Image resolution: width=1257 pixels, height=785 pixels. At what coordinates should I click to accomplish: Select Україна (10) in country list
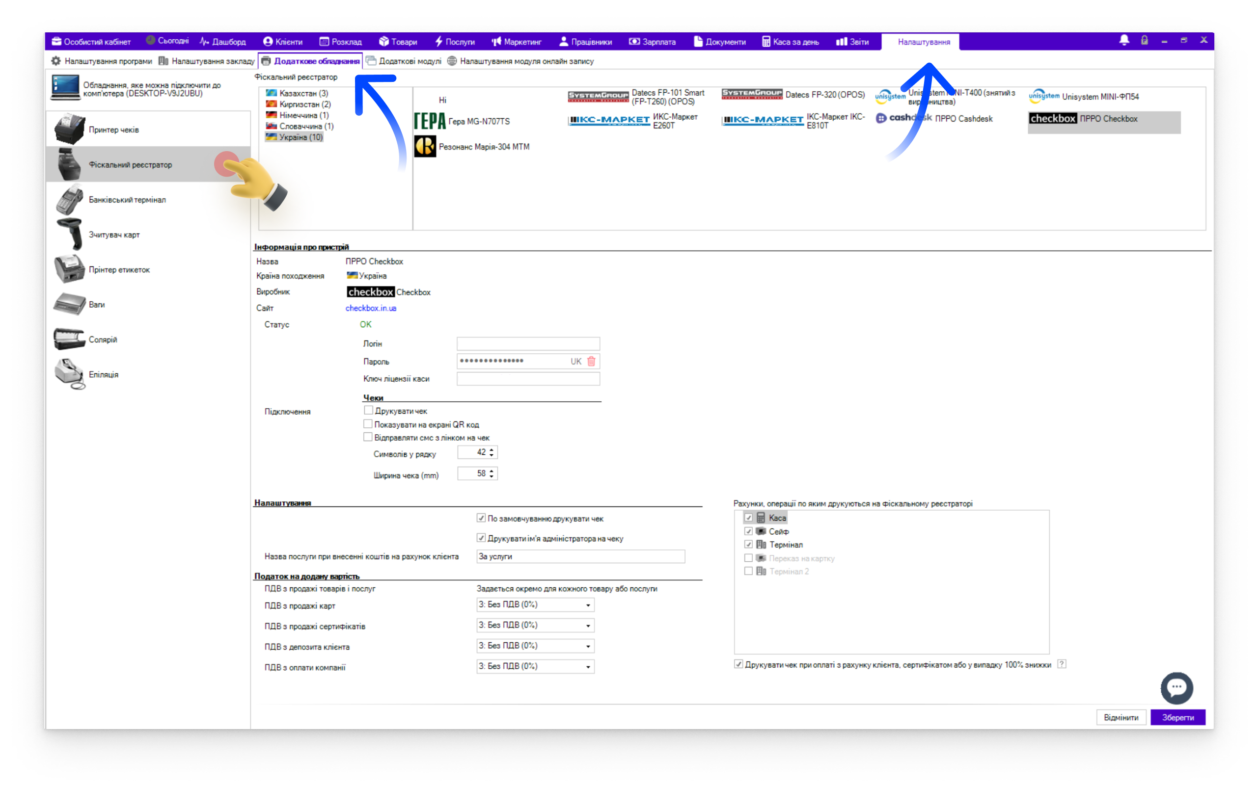[x=295, y=137]
